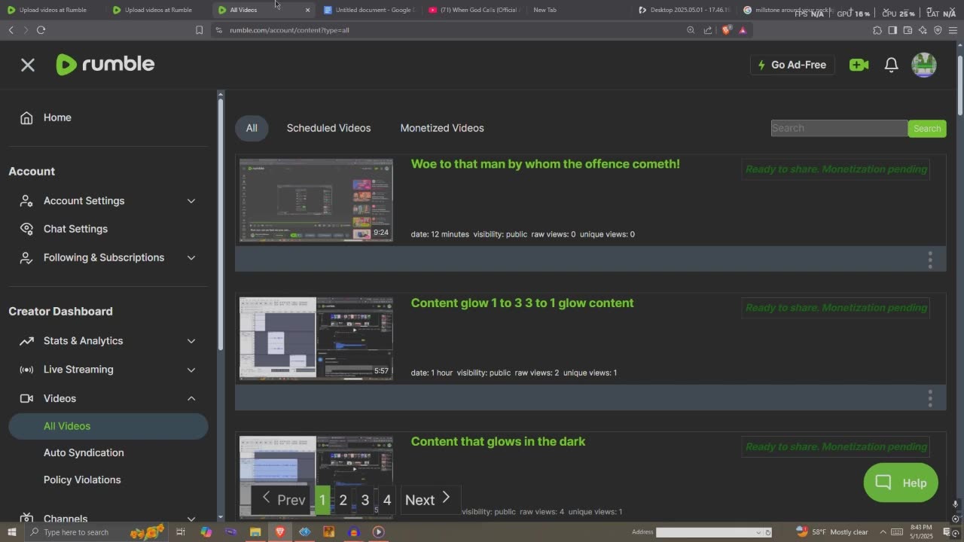Toggle the browser sidebar panel icon
This screenshot has width=964, height=542.
(892, 30)
